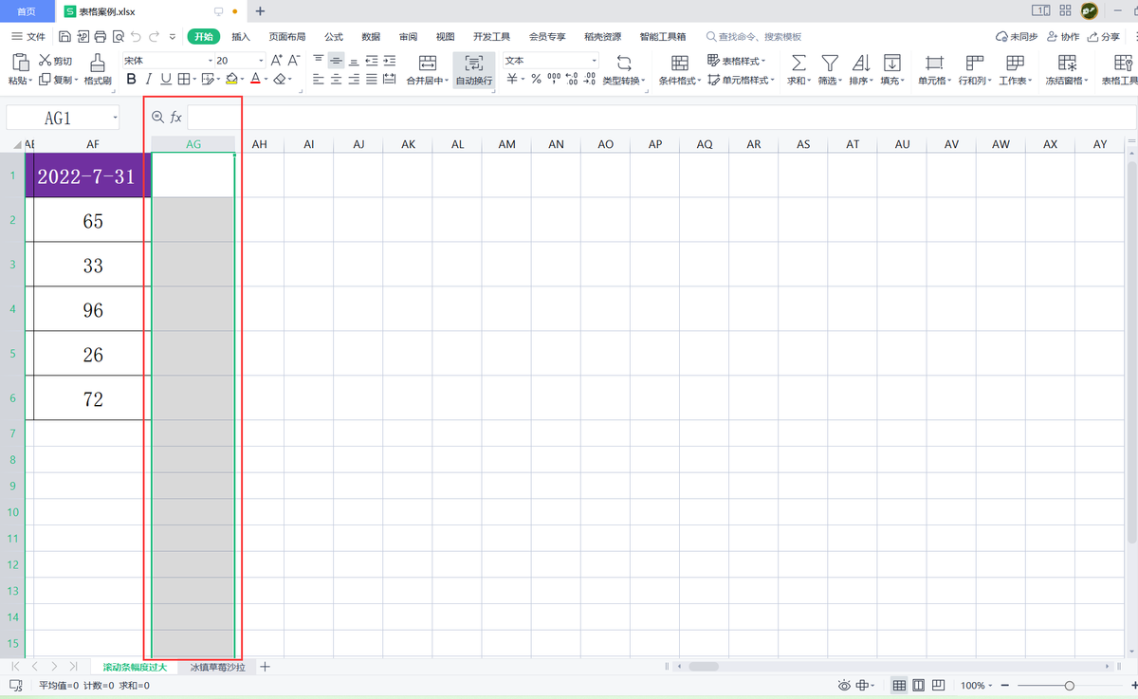Select top vertical alignment
This screenshot has width=1138, height=699.
tap(319, 60)
